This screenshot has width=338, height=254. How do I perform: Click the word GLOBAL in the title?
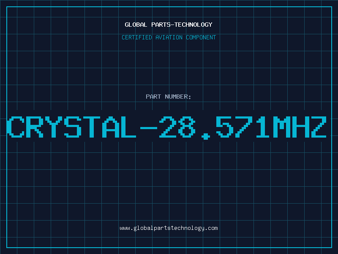[136, 25]
